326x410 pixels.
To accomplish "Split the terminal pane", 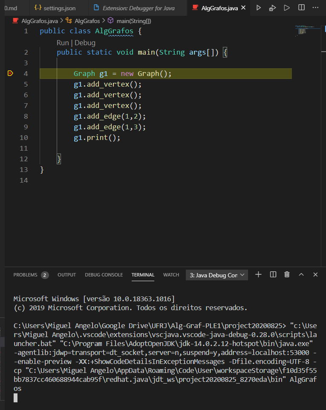I will coord(273,275).
